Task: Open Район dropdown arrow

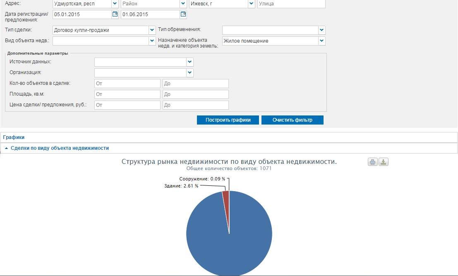Action: [183, 4]
